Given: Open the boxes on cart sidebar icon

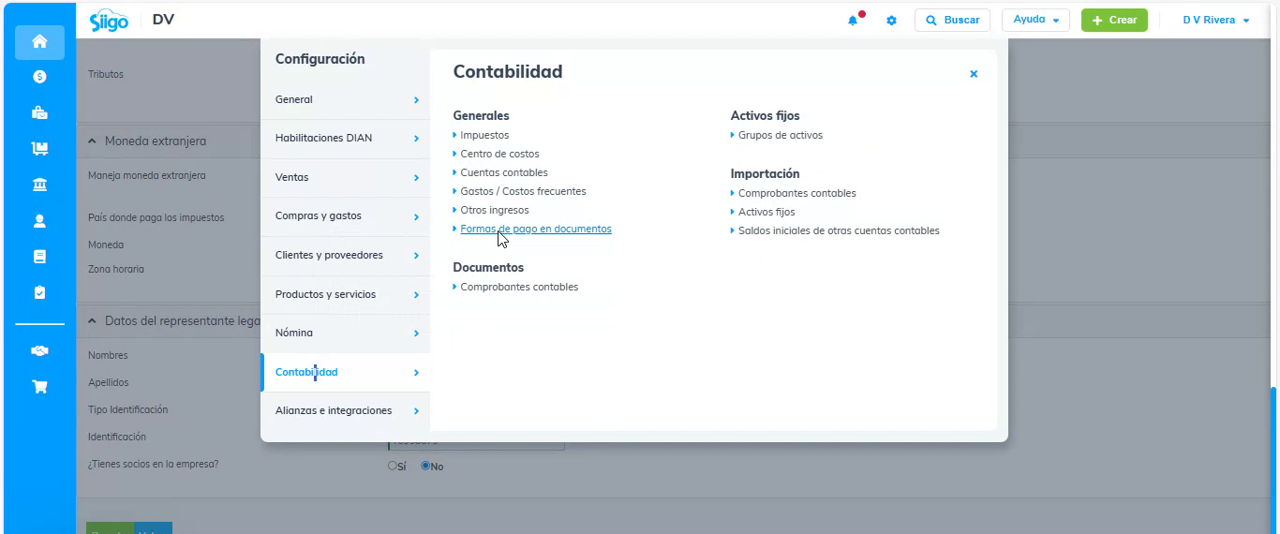Looking at the screenshot, I should tap(39, 148).
